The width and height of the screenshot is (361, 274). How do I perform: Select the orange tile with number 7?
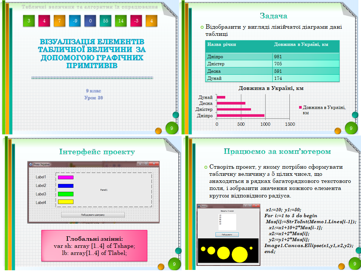59,21
